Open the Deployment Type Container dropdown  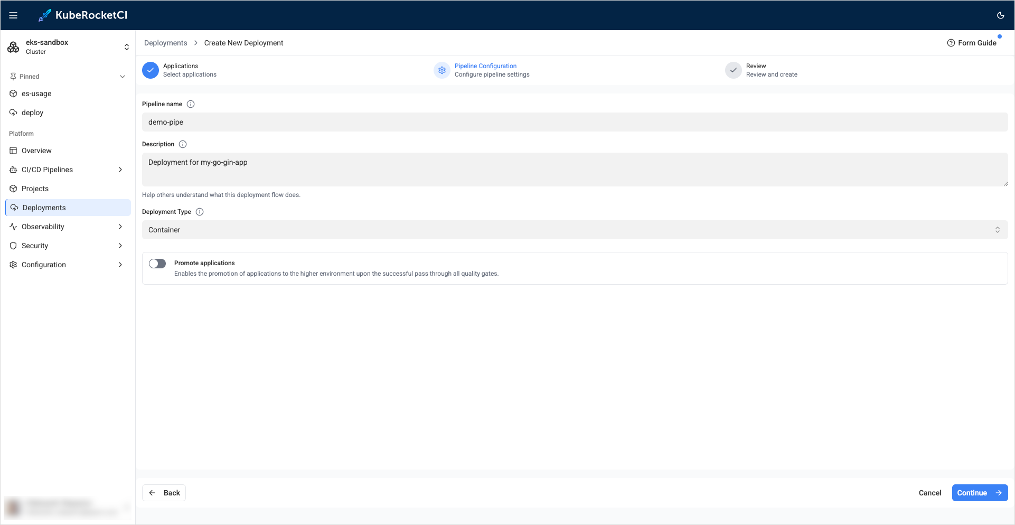tap(998, 229)
